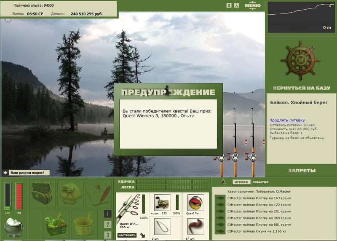This screenshot has width=337, height=241.
Task: Click the Ваш разряд вырос! notification
Action: 29,173
